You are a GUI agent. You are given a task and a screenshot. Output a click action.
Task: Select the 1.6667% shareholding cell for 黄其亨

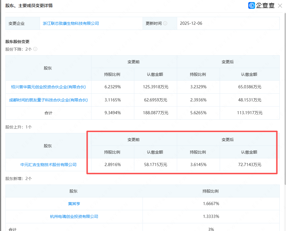click(x=211, y=204)
